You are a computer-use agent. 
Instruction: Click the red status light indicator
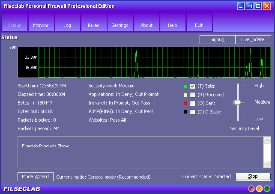(252, 188)
